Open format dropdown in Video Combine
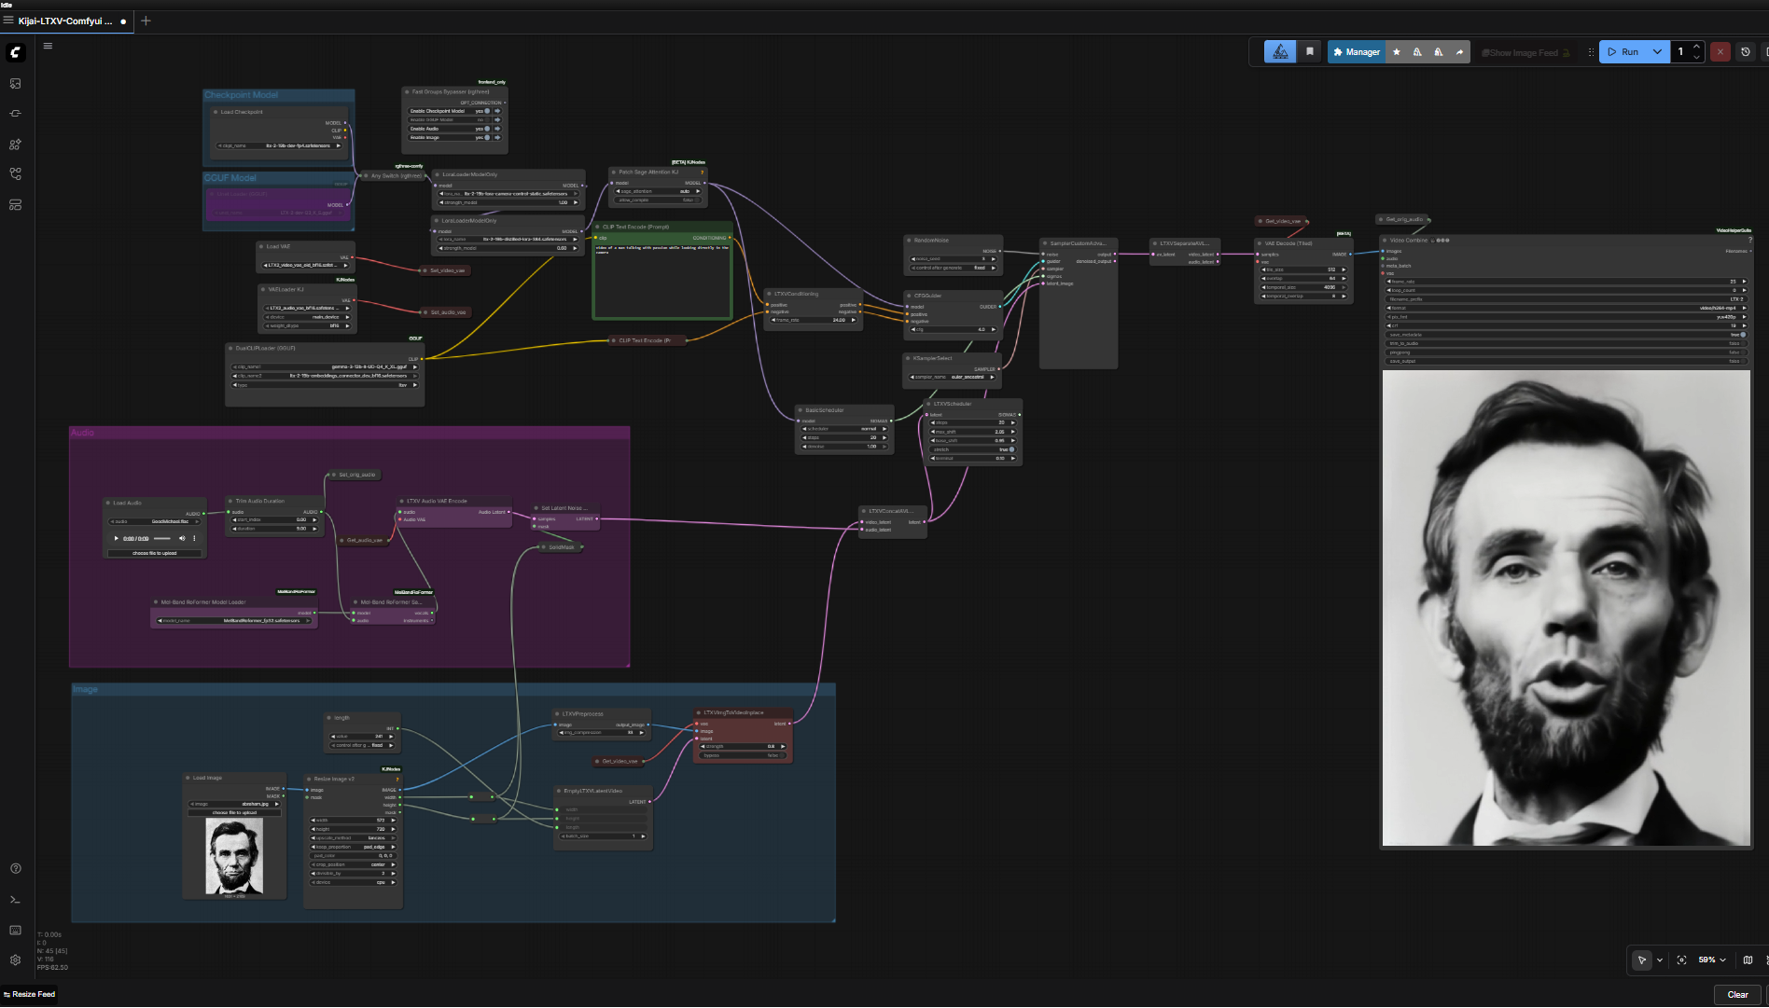The width and height of the screenshot is (1769, 1008). click(x=1567, y=309)
